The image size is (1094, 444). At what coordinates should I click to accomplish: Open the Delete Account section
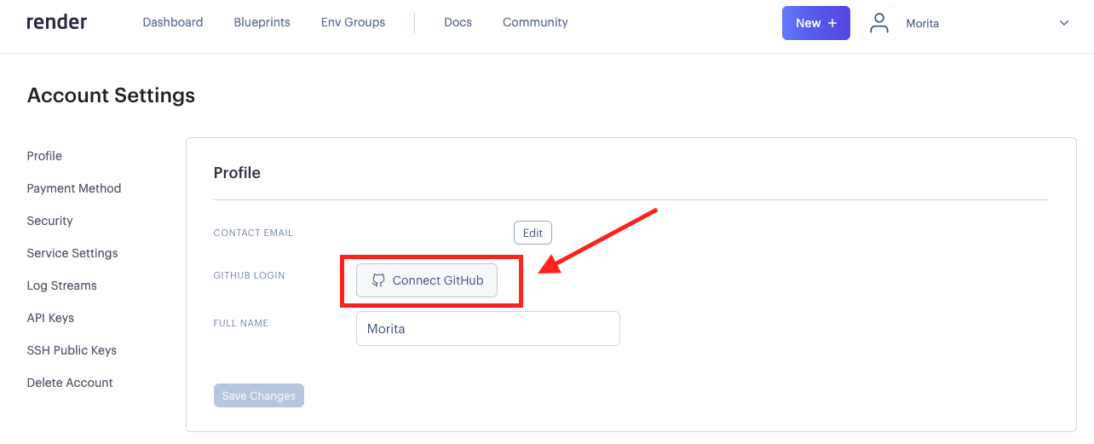70,383
